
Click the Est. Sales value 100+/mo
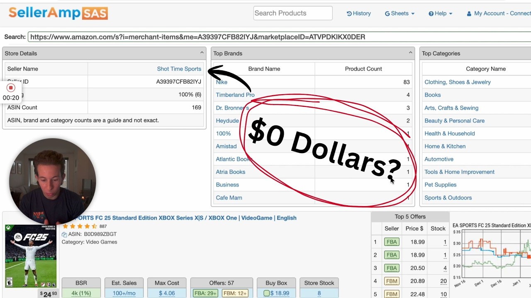pos(124,293)
